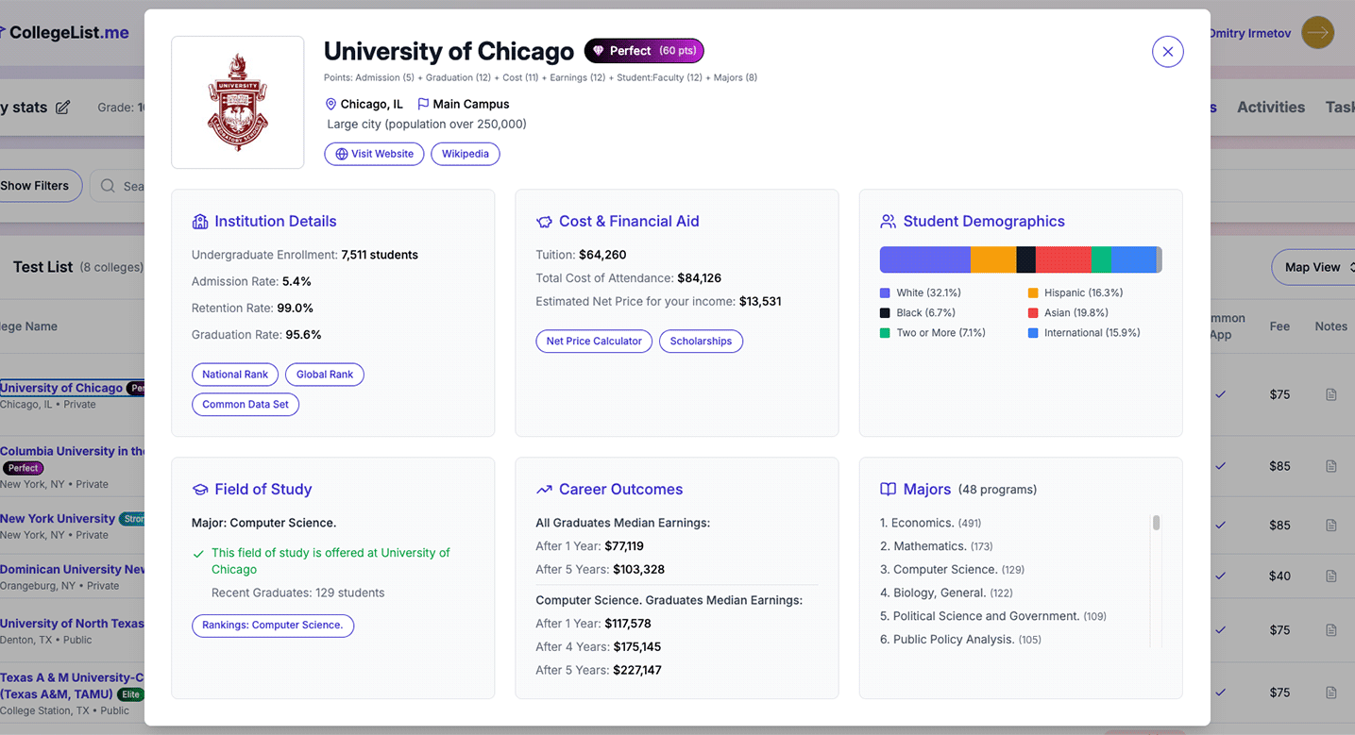
Task: Select Mathematics in the Majors list
Action: (x=936, y=546)
